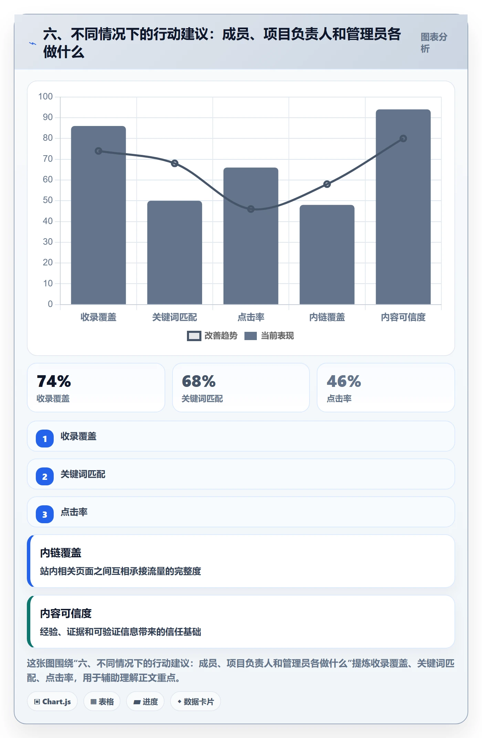Click trend line point on 内容可信度 bar
This screenshot has width=482, height=738.
pyautogui.click(x=403, y=138)
